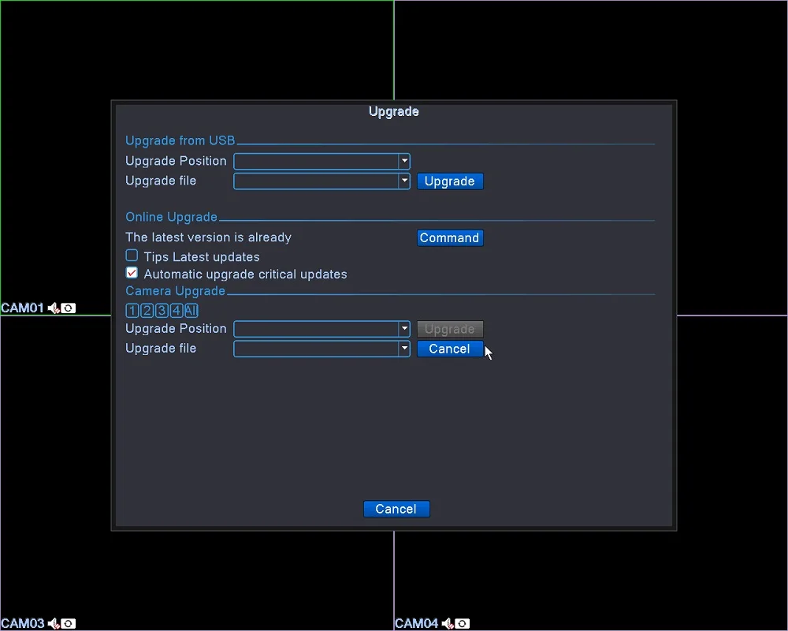
Task: Select camera channel 1 for upgrade
Action: pos(132,311)
